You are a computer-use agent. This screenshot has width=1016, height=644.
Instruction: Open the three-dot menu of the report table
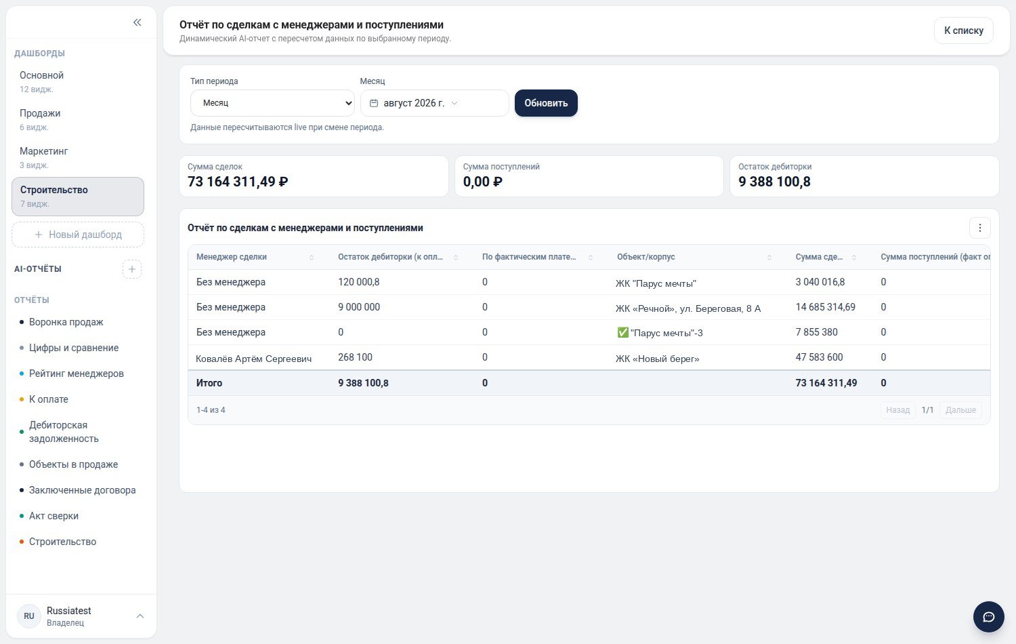click(980, 228)
